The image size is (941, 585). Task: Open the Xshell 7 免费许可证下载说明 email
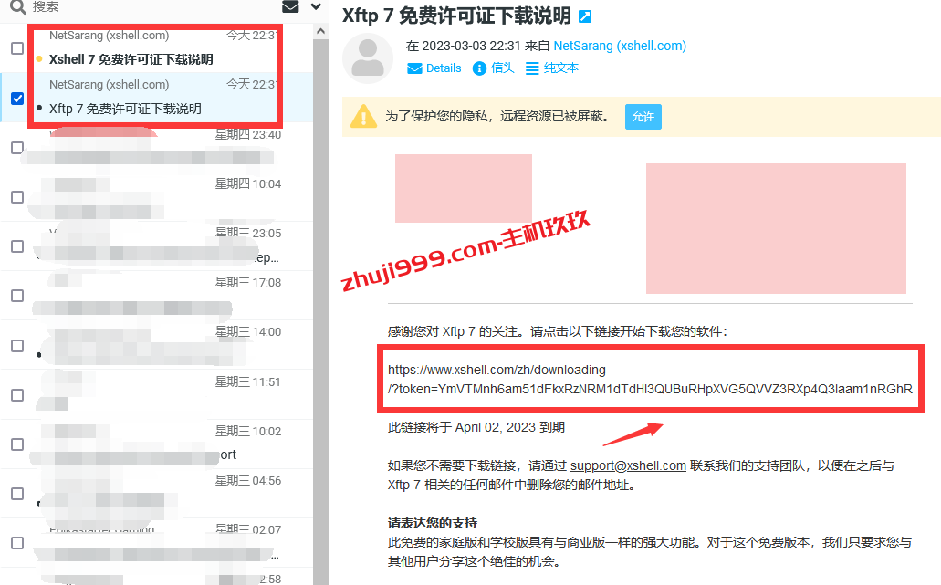131,59
